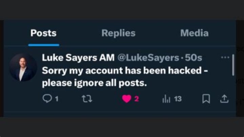
Task: Open the post via 50s timestamp
Action: tap(194, 58)
